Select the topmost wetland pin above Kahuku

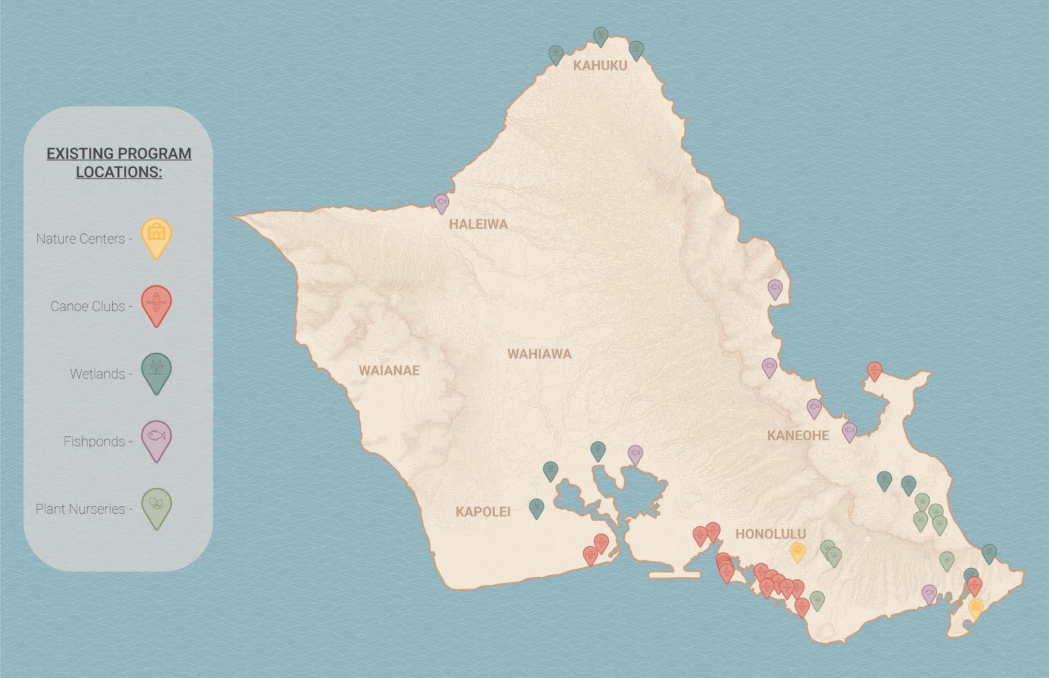click(601, 37)
